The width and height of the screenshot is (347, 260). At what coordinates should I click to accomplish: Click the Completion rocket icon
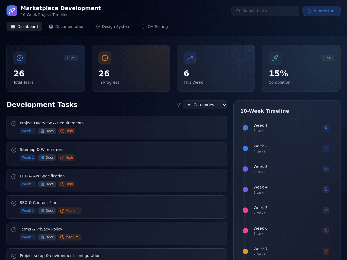[275, 58]
